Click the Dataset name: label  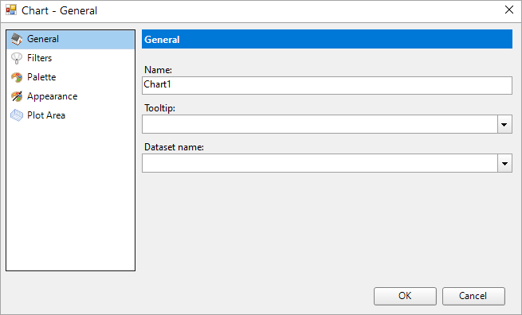coord(174,147)
